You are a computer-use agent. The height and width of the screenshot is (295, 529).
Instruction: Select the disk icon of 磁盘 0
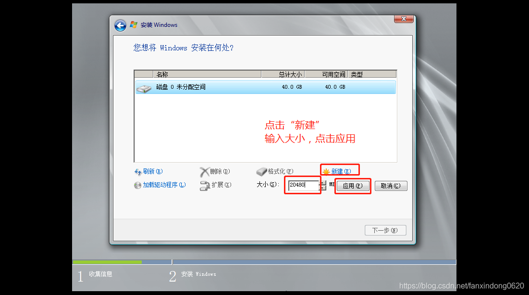pos(144,87)
